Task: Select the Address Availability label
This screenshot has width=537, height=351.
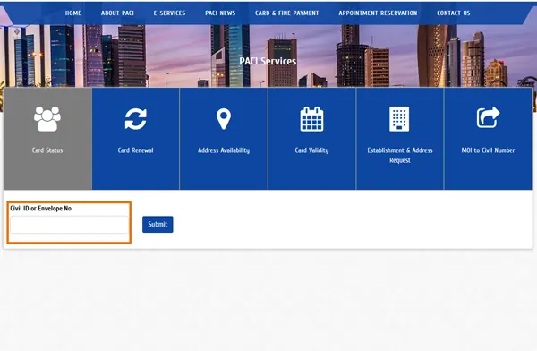Action: [224, 150]
